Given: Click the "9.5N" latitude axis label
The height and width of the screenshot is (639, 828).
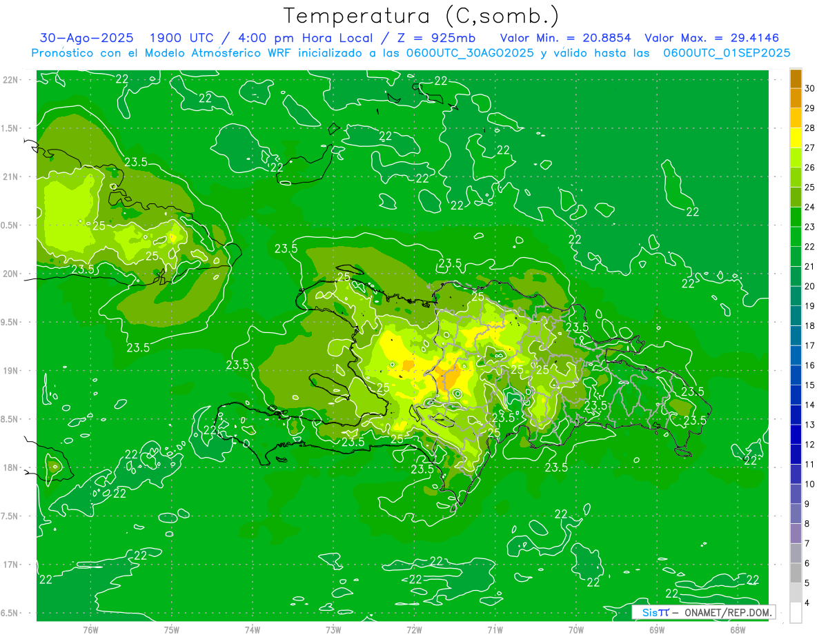Looking at the screenshot, I should (x=10, y=322).
